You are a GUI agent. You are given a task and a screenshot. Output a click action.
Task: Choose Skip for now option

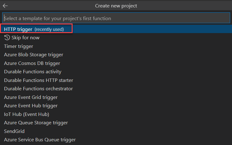click(x=22, y=38)
